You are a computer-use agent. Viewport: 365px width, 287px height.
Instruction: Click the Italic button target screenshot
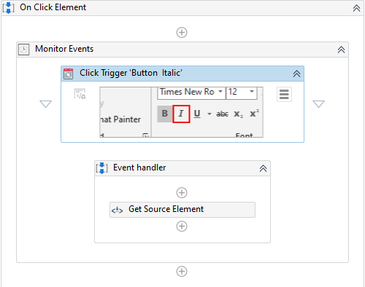coord(182,112)
